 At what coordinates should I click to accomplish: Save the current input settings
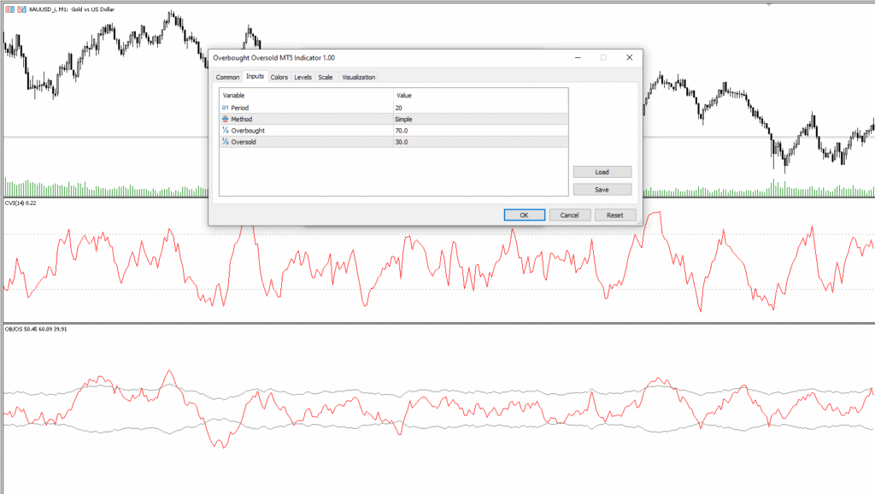click(x=602, y=190)
